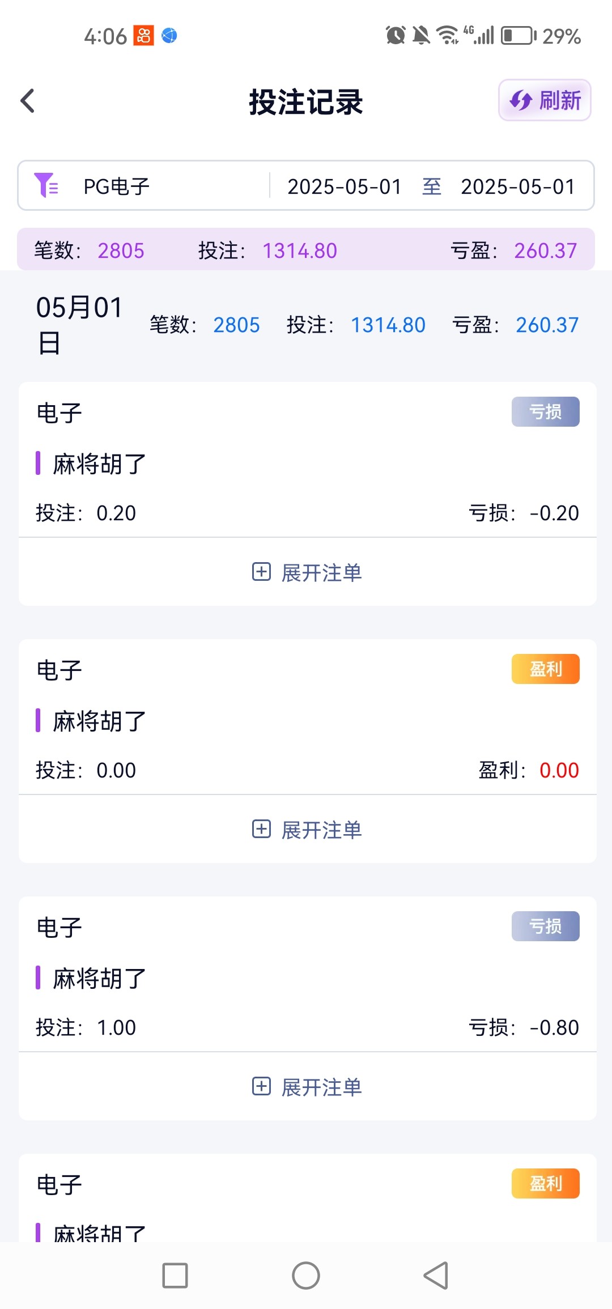
Task: Open the PG电子 platform filter
Action: [116, 186]
